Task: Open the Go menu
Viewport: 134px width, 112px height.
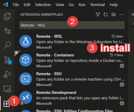Action: coord(71,5)
